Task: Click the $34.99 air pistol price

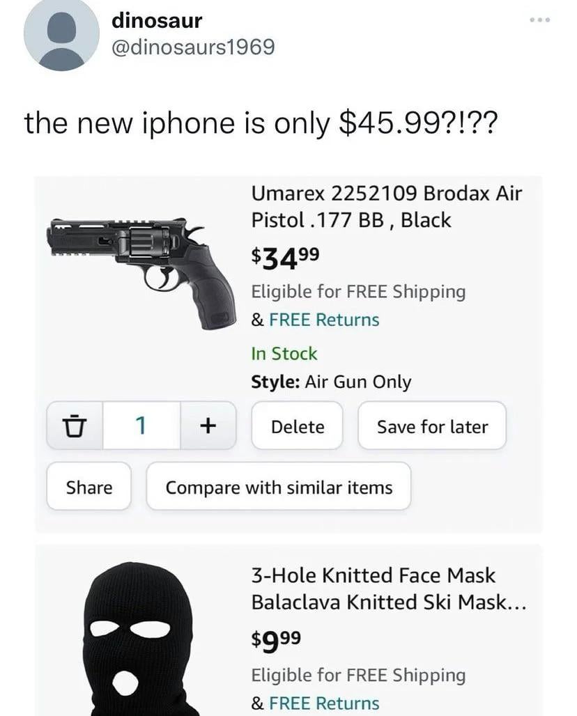Action: [x=286, y=257]
